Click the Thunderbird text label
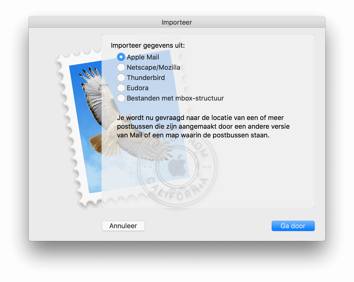The width and height of the screenshot is (354, 282). point(146,78)
